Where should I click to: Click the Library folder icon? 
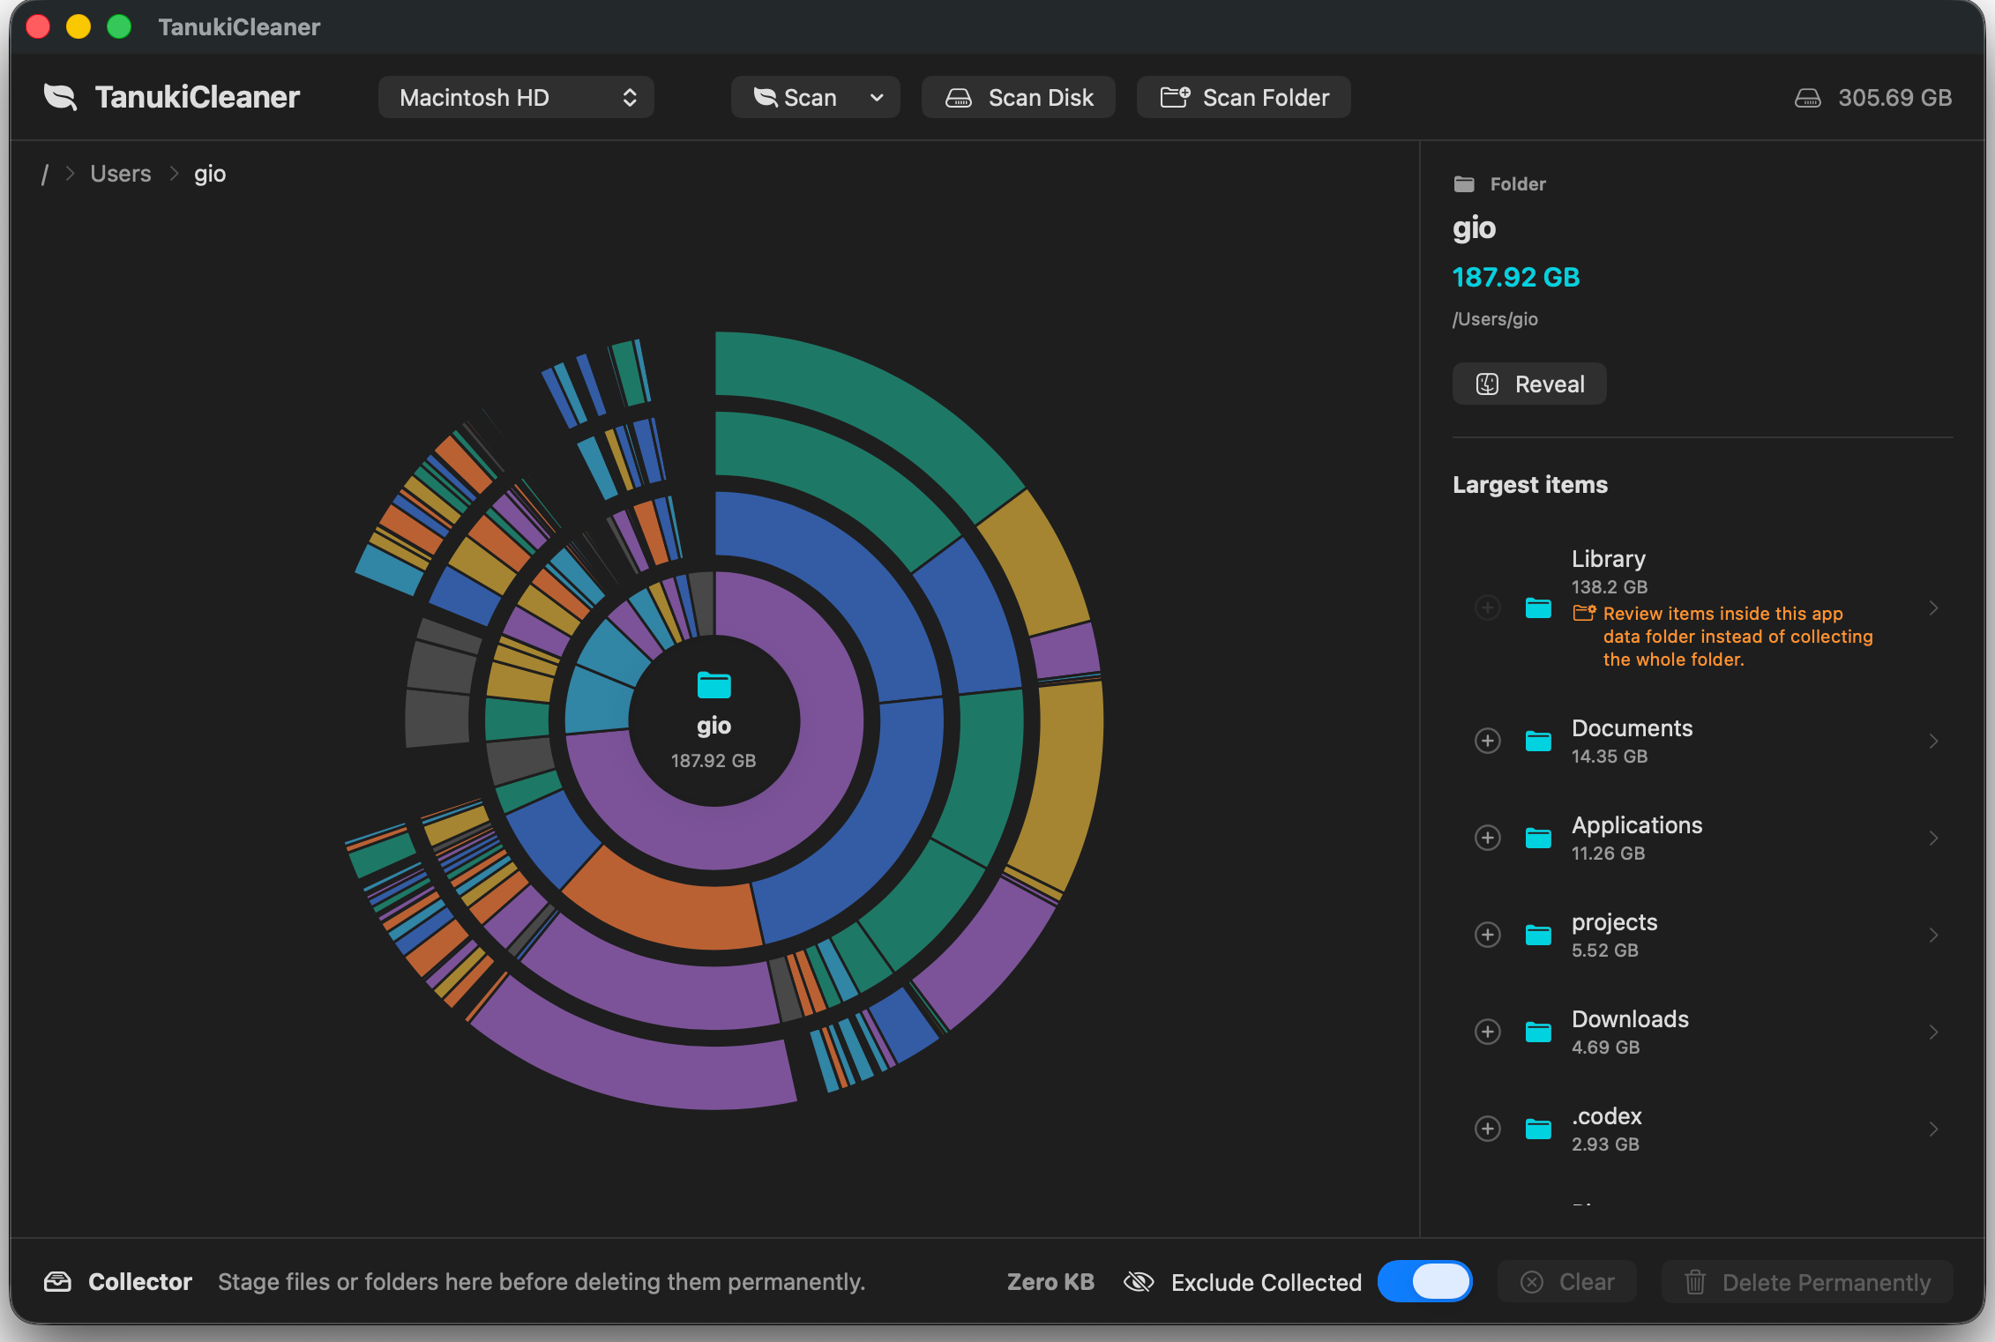pos(1539,608)
